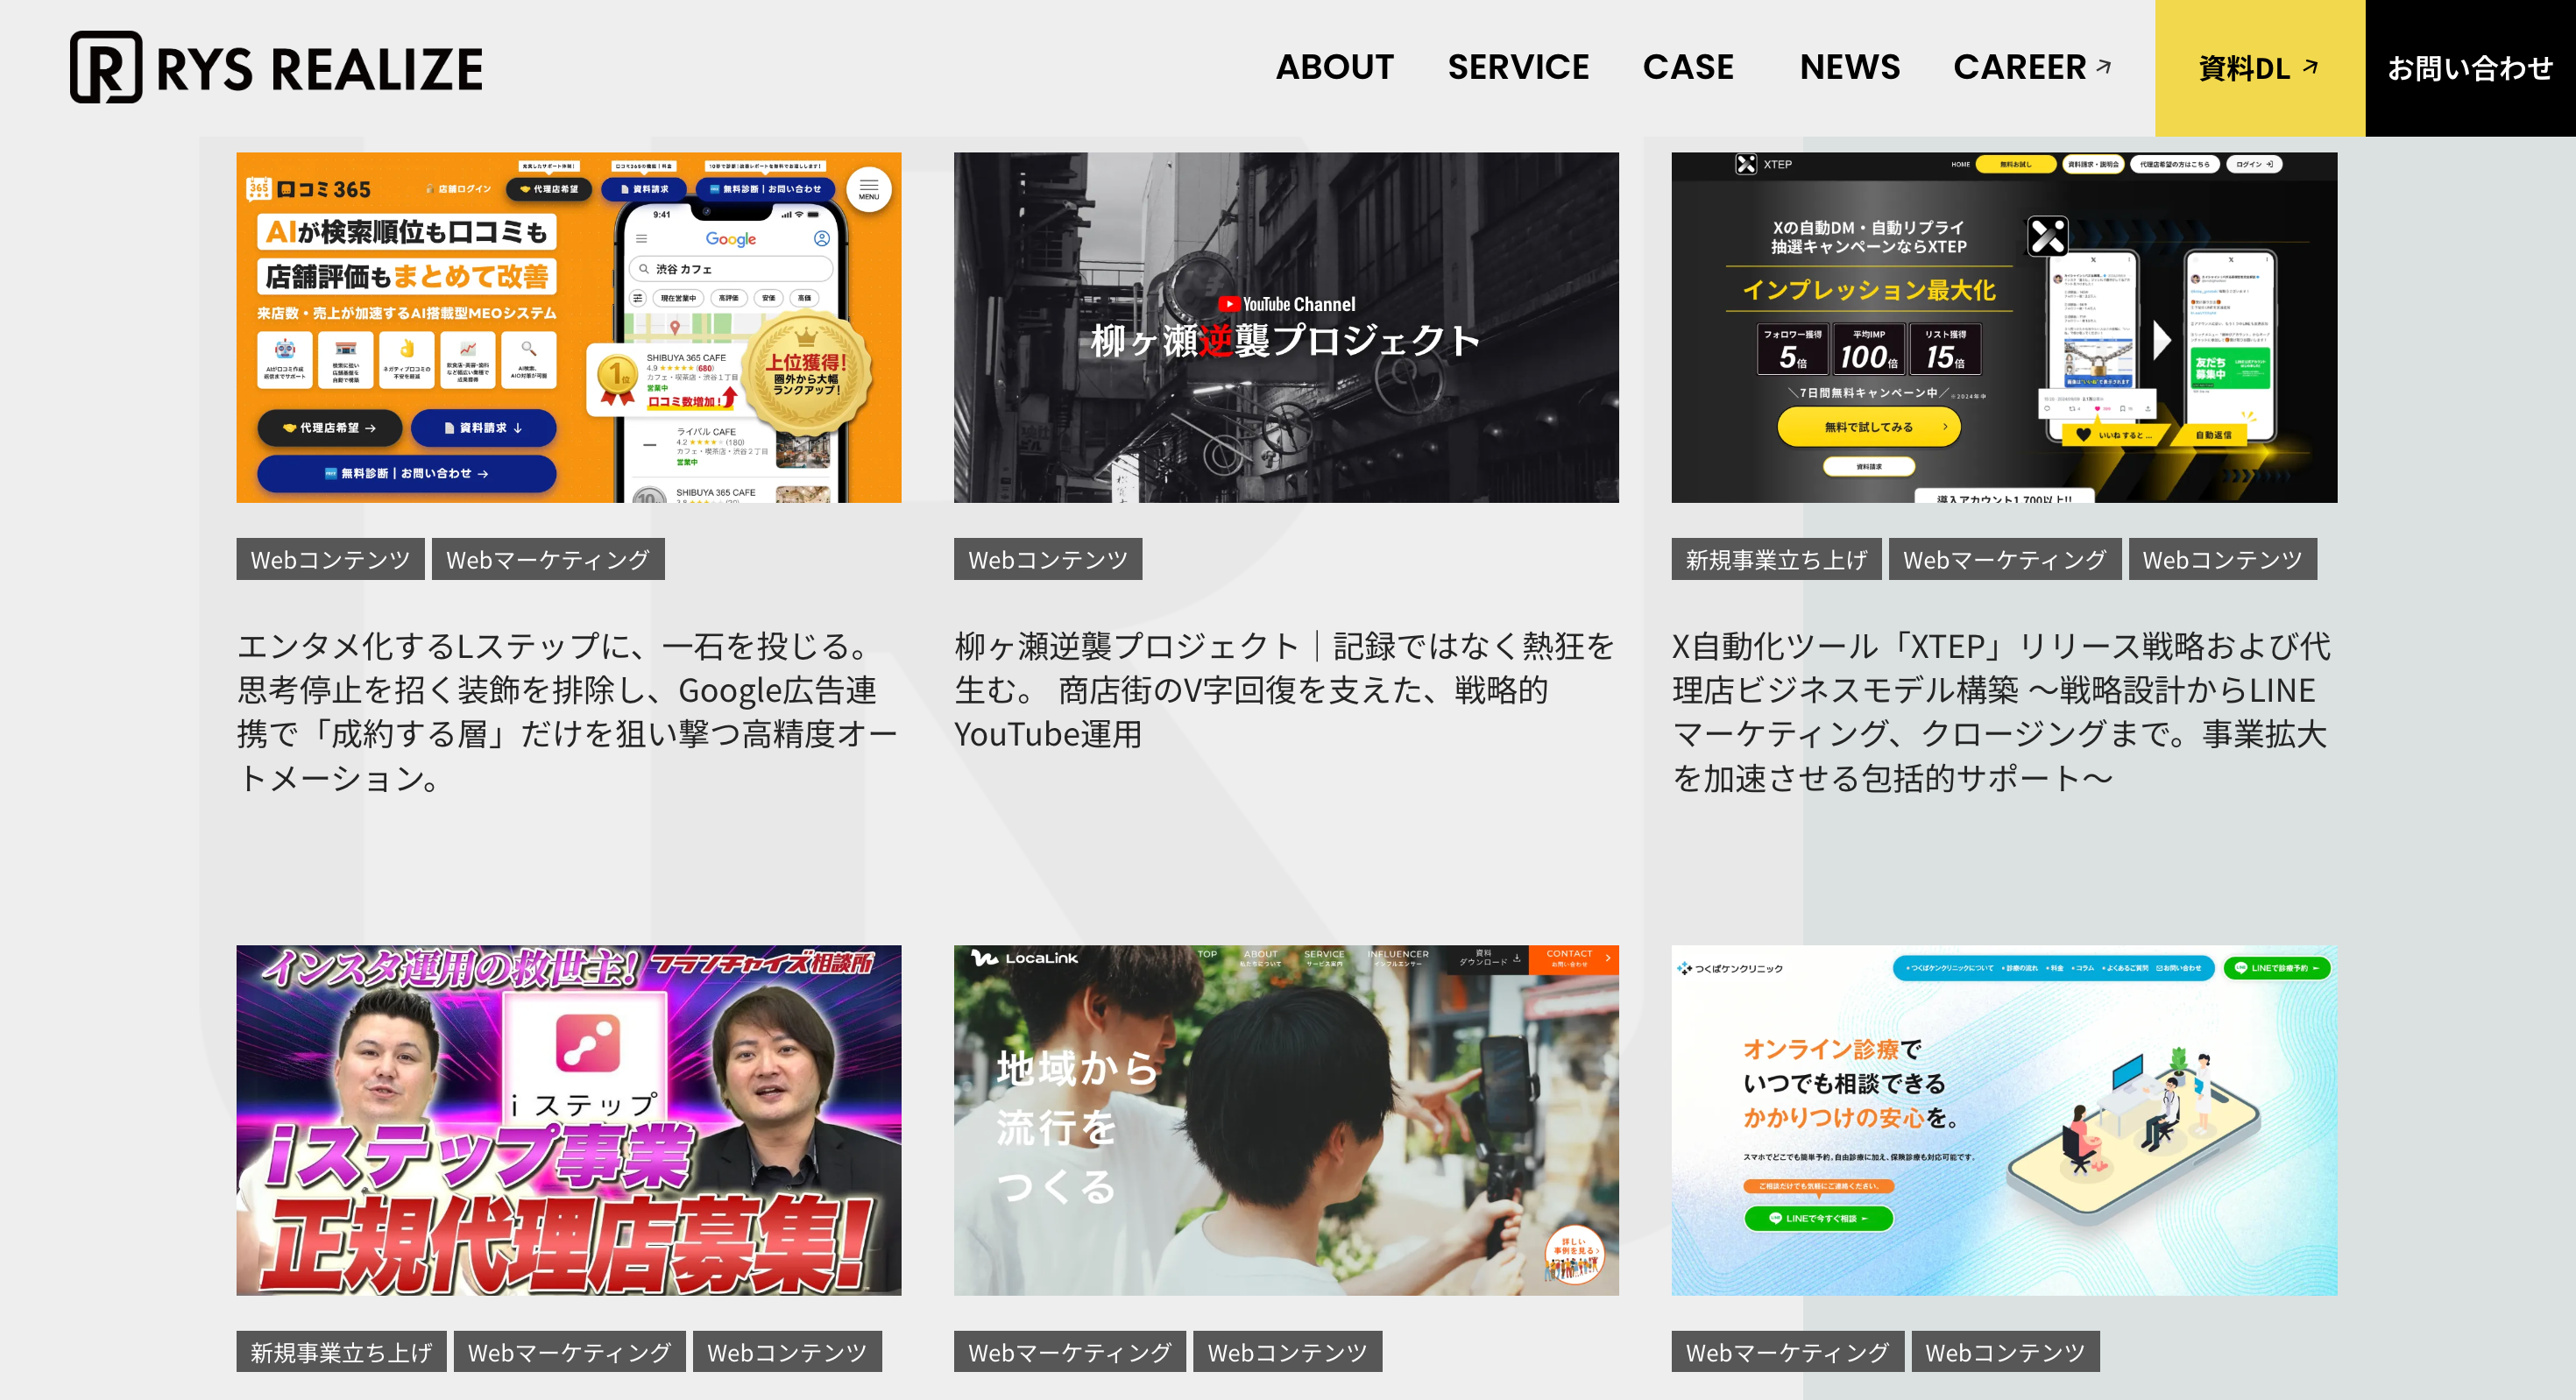Open the iステップ事業 代理店募集 thumbnail
The height and width of the screenshot is (1400, 2576).
pyautogui.click(x=568, y=1120)
